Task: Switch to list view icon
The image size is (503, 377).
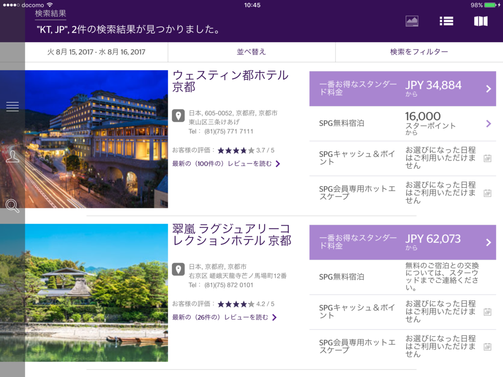Action: coord(446,21)
